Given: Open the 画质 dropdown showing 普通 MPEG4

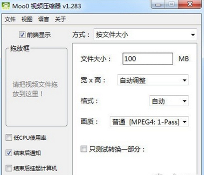Looking at the screenshot, I should (x=149, y=122).
